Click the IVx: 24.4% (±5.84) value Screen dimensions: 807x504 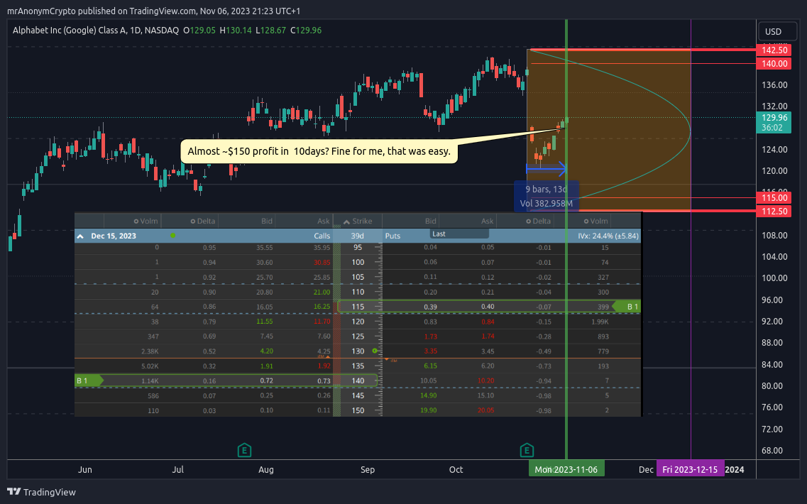click(608, 236)
